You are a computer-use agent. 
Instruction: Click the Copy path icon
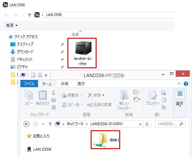pyautogui.click(x=54, y=100)
